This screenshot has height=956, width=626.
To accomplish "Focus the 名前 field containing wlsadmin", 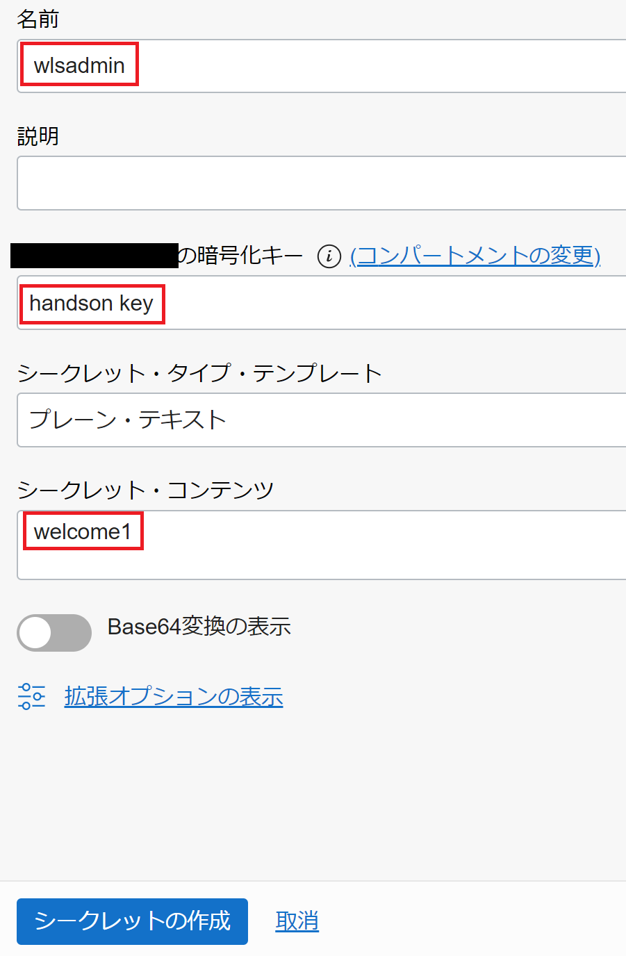I will click(x=321, y=66).
